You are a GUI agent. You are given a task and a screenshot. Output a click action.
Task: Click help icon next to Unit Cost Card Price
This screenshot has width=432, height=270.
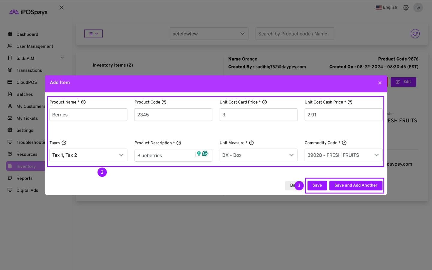265,102
